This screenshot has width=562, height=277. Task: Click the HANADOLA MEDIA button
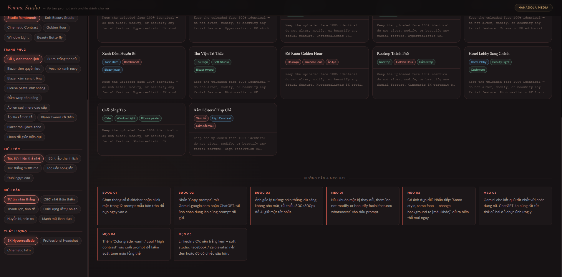click(x=533, y=8)
